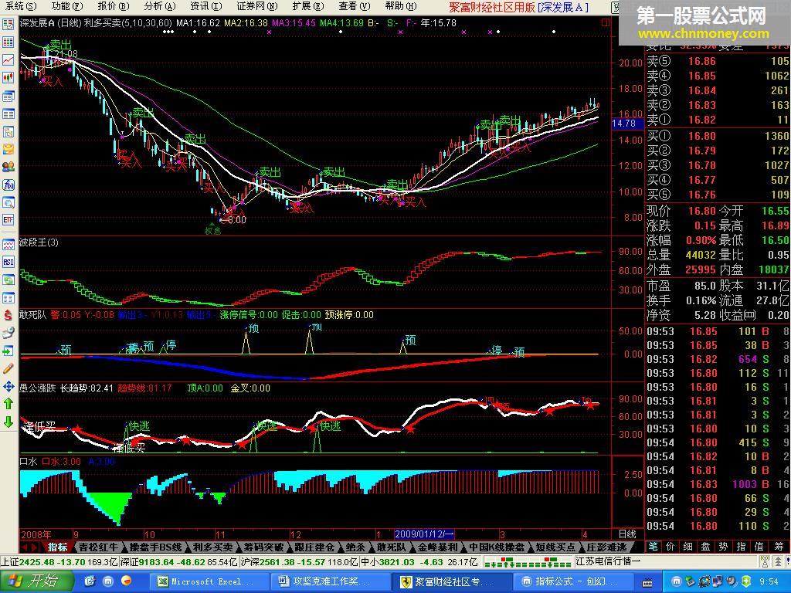Click the Windows 开始 Start button

pos(36,581)
